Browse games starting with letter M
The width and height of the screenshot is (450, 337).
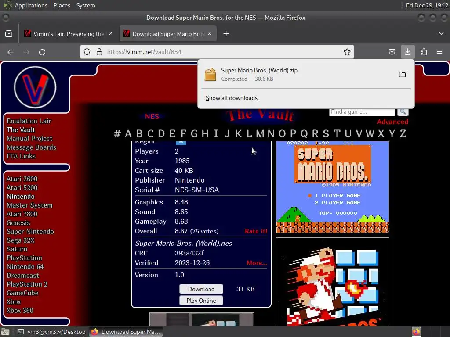coord(260,134)
